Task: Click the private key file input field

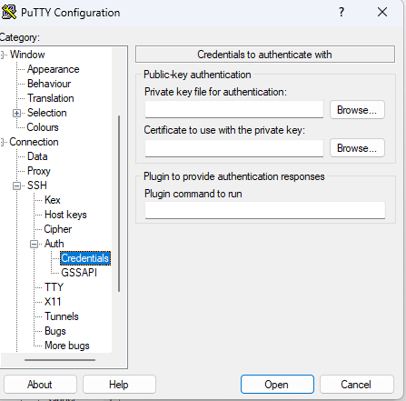Action: (234, 110)
